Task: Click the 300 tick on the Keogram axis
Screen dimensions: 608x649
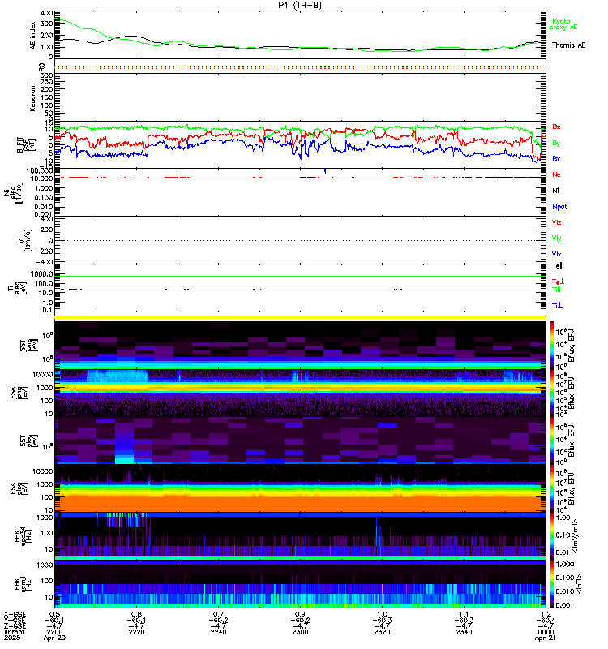Action: click(x=47, y=75)
